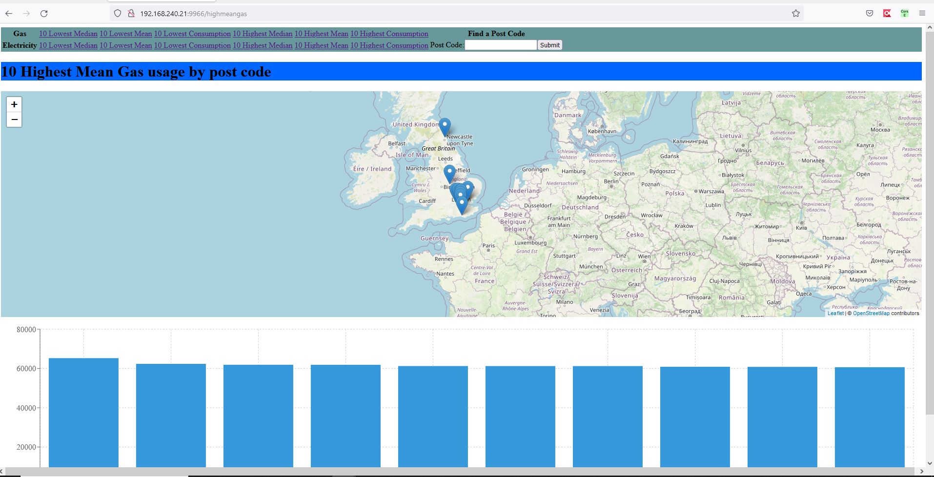Image resolution: width=934 pixels, height=477 pixels.
Task: Click the 'Deutschland' map label
Action: click(x=580, y=207)
